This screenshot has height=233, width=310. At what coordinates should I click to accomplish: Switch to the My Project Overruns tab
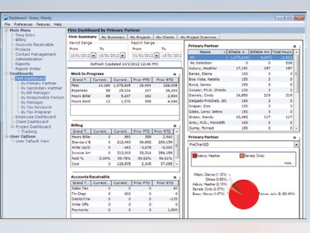tap(198, 37)
